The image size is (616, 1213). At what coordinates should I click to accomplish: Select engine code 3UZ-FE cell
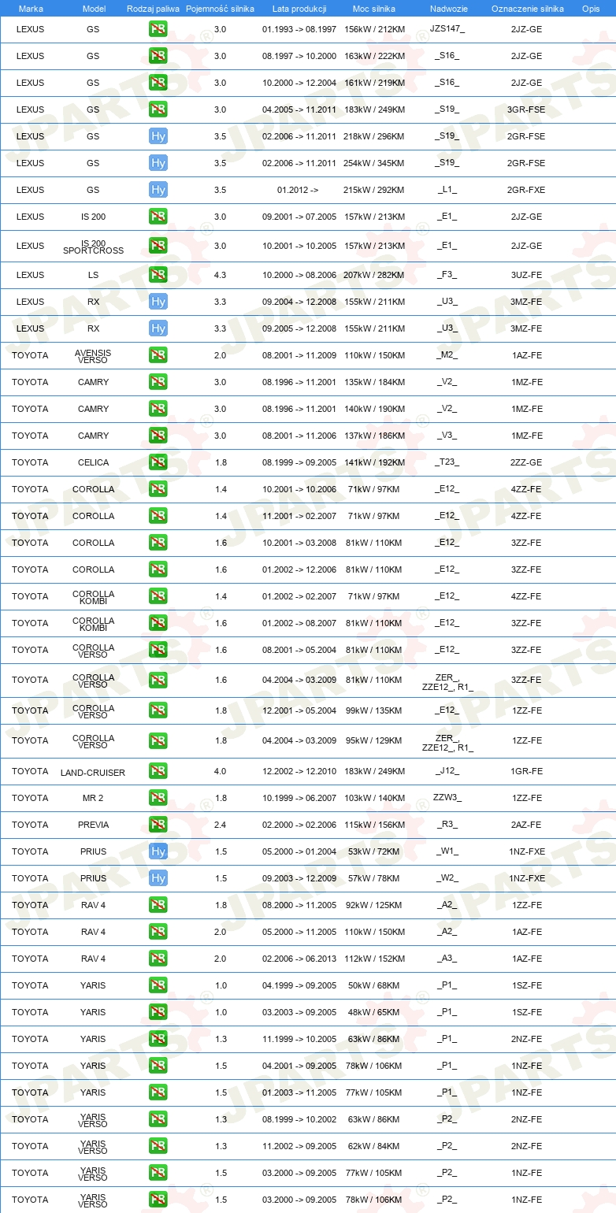tap(526, 275)
